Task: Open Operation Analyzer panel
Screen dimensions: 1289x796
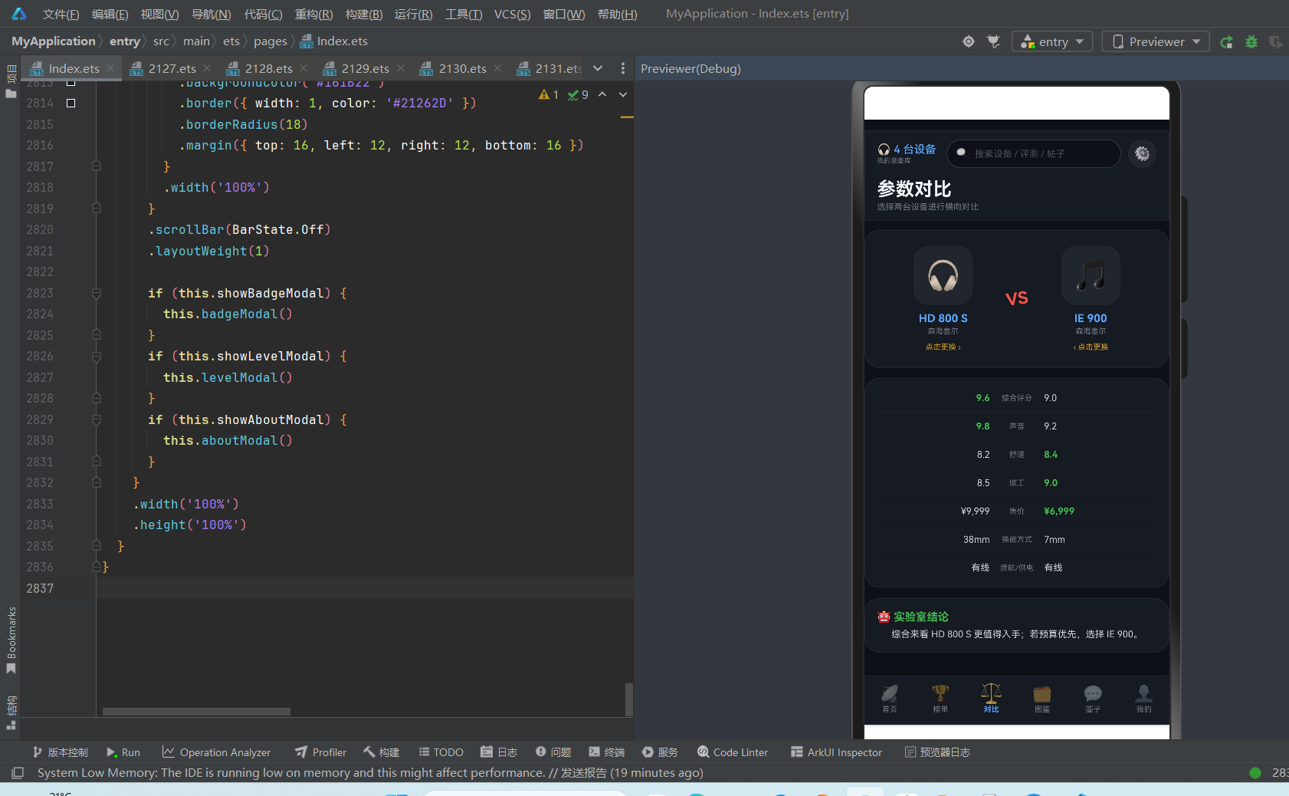Action: tap(216, 752)
